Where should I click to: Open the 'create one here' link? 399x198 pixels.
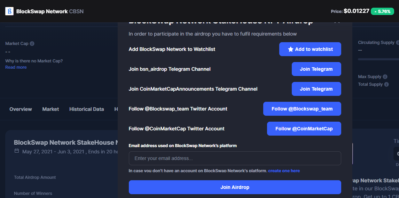pyautogui.click(x=284, y=171)
